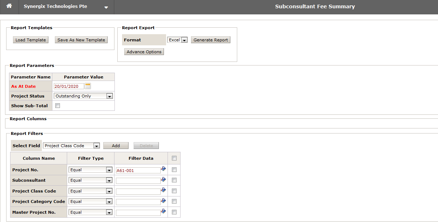Open lookup icon for Master Project No.

click(x=163, y=211)
